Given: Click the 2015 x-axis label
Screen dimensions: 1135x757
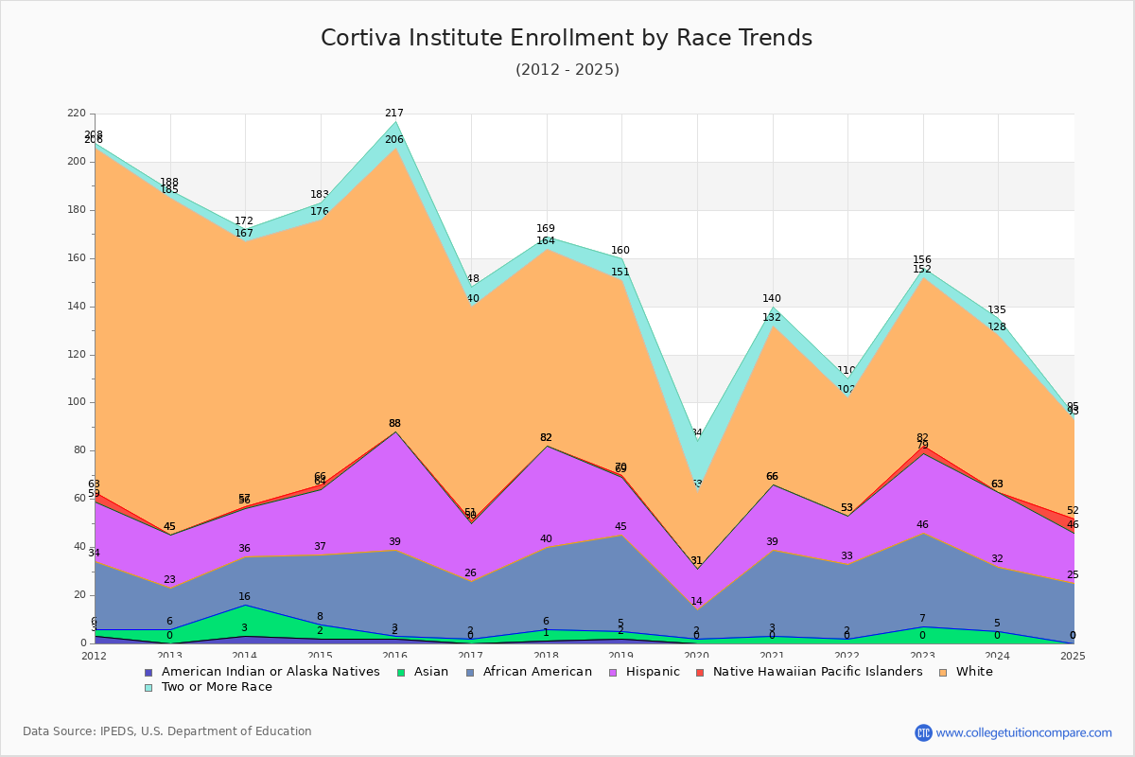Looking at the screenshot, I should tap(320, 656).
